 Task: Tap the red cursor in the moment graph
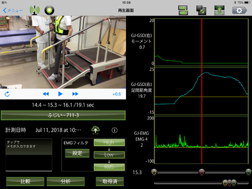(x=202, y=42)
